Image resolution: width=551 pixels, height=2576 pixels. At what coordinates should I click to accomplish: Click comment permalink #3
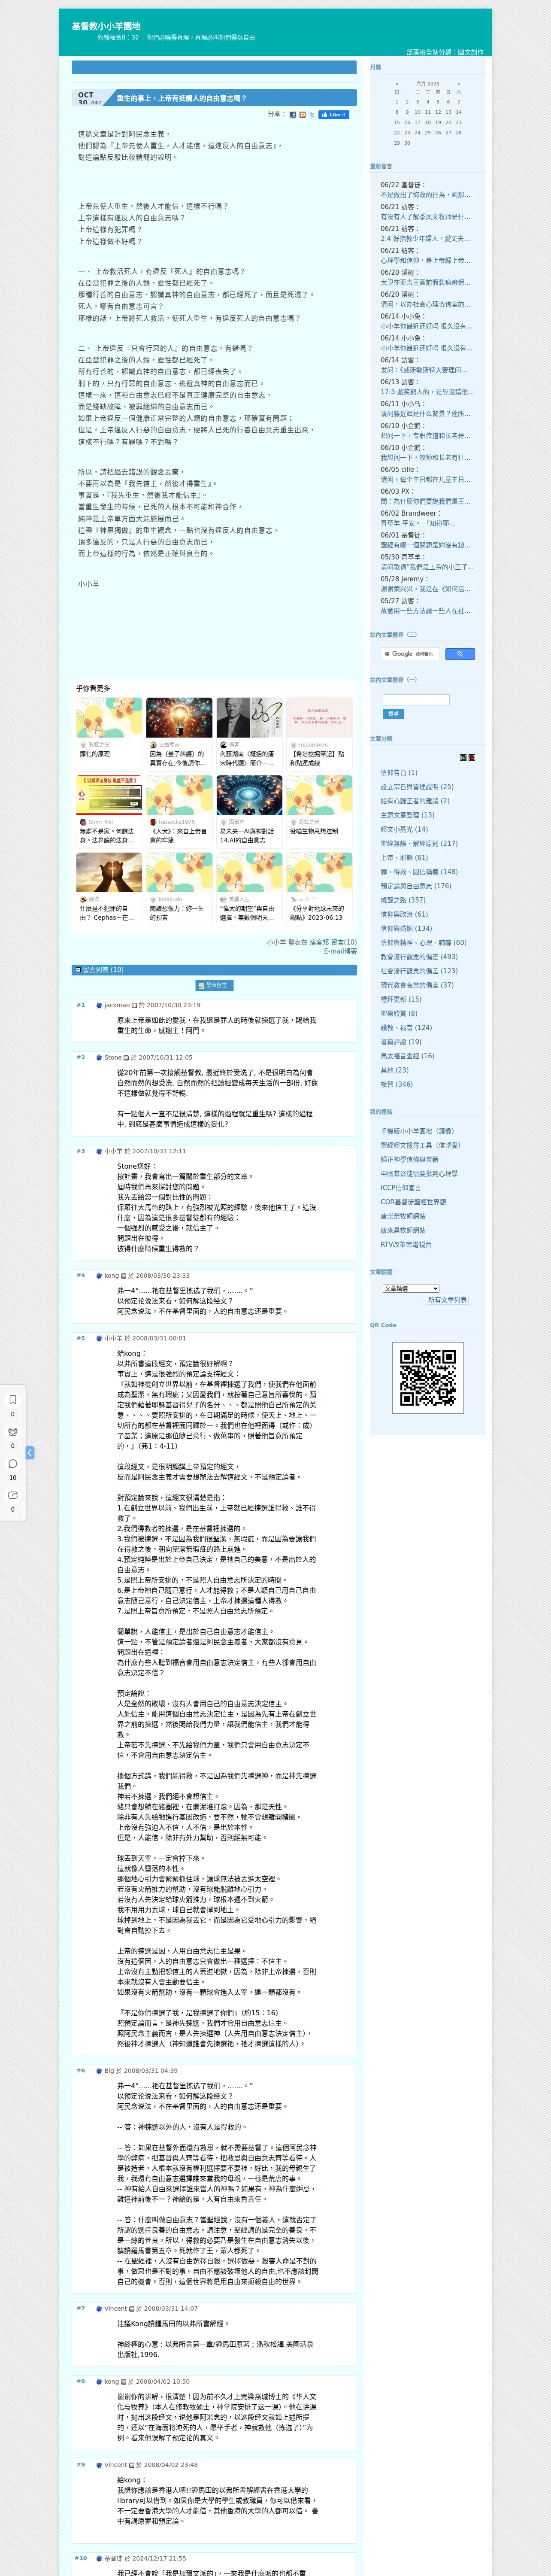[81, 1151]
